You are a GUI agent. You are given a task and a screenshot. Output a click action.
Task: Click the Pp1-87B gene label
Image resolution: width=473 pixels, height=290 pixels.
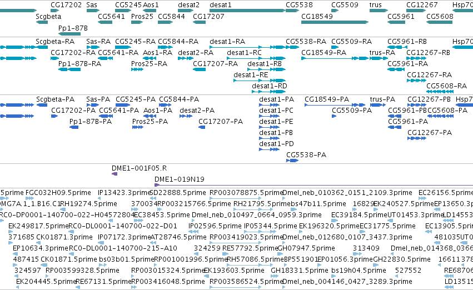(x=73, y=28)
